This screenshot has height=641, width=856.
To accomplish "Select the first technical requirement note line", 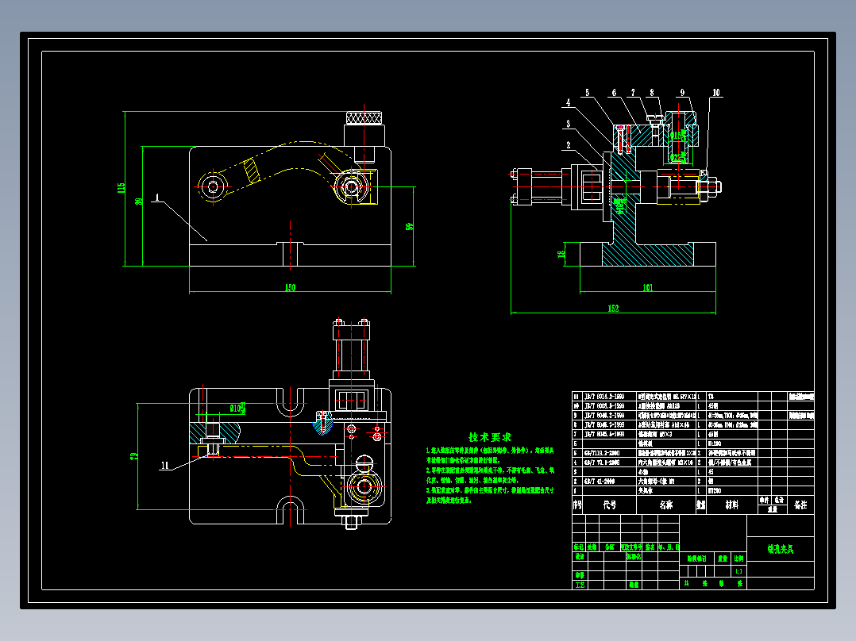I will pyautogui.click(x=490, y=451).
